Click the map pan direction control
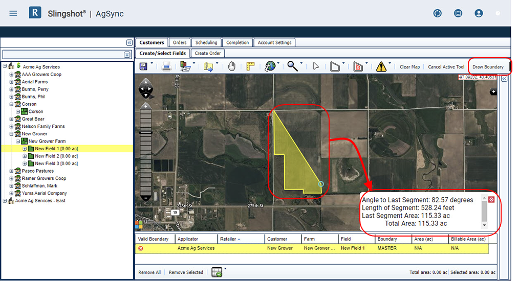Viewport: 518px width, 281px height. coord(146,89)
